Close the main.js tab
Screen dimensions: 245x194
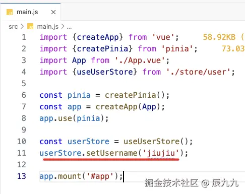click(x=53, y=12)
